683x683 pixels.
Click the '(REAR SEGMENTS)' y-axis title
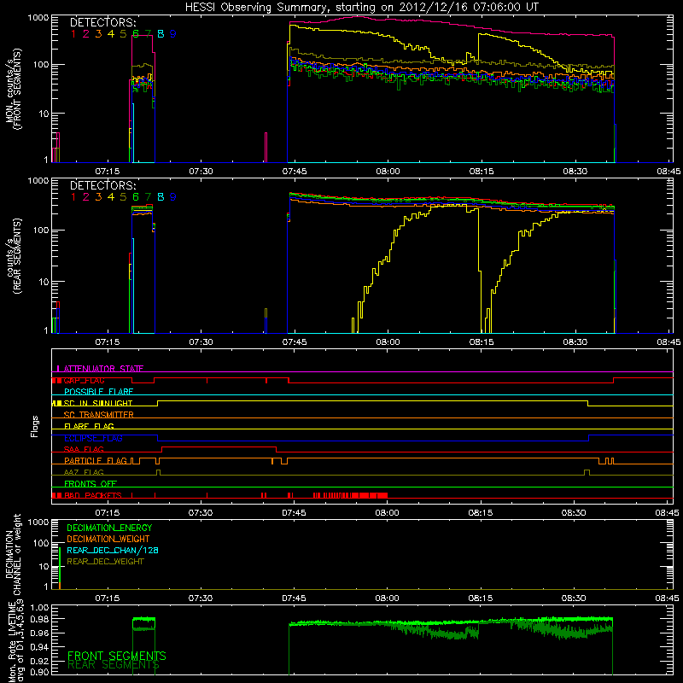(17, 256)
